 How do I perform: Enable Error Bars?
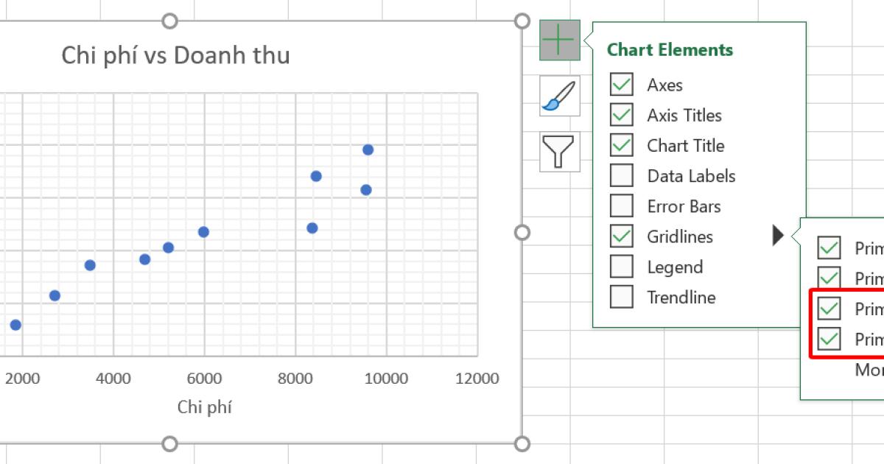tap(621, 206)
